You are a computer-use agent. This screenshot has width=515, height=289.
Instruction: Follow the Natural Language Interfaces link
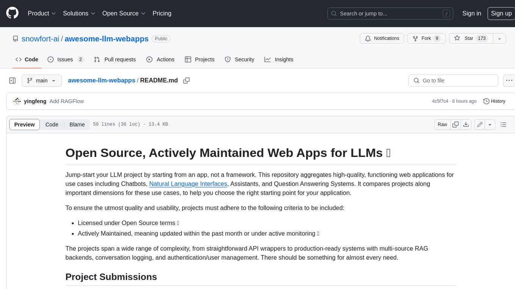click(x=188, y=184)
